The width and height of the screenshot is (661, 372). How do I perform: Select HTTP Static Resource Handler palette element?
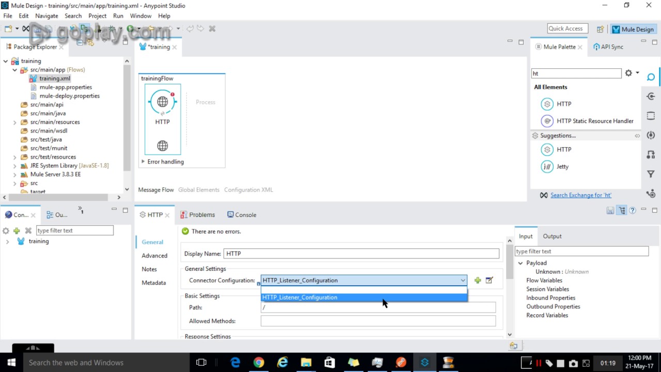click(587, 121)
